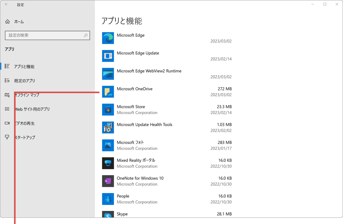
Task: Click the Skype app icon
Action: (108, 214)
